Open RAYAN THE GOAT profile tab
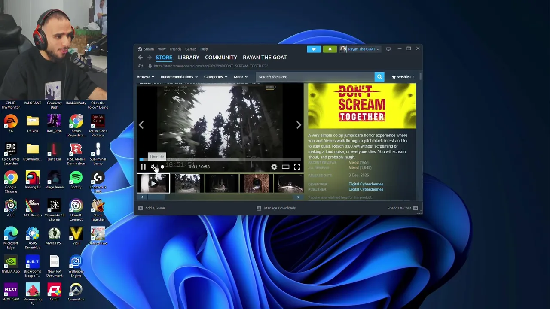Viewport: 550px width, 309px height. click(265, 58)
